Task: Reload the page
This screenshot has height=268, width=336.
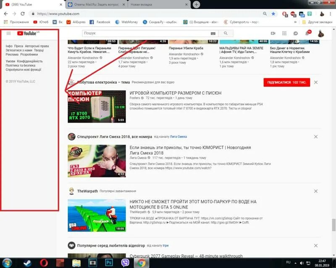Action: 23,14
